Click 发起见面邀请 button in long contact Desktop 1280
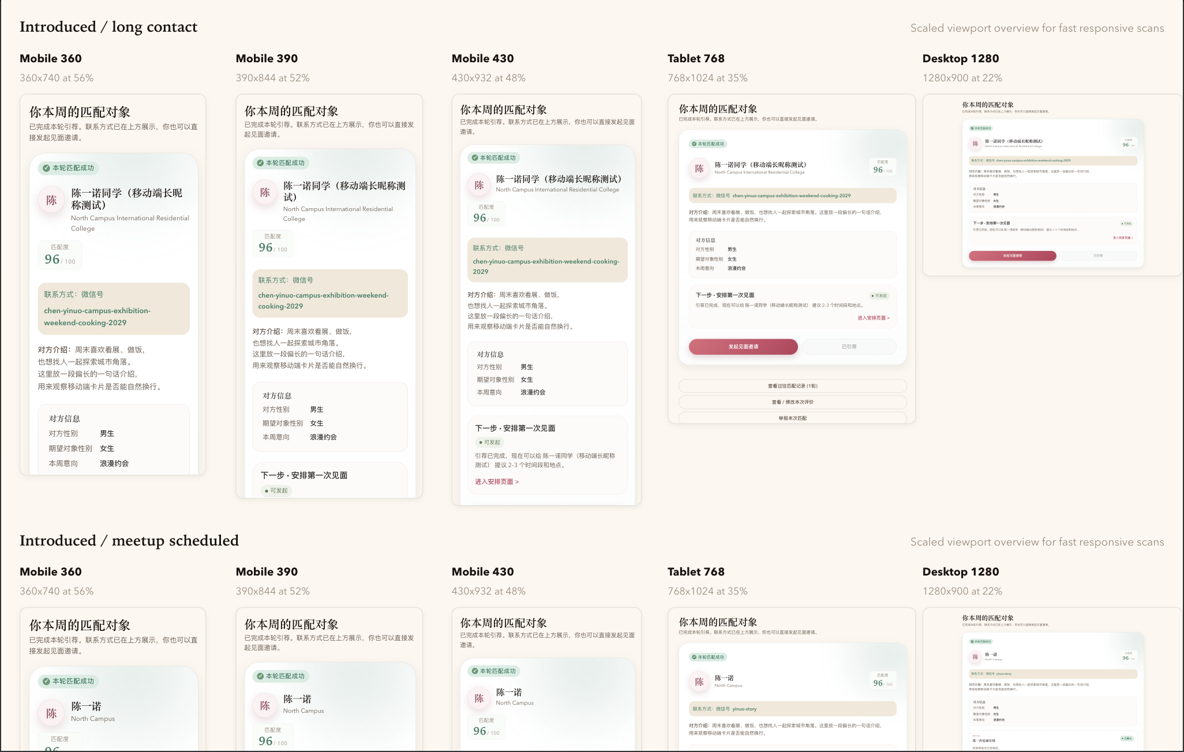1184x752 pixels. (1012, 255)
